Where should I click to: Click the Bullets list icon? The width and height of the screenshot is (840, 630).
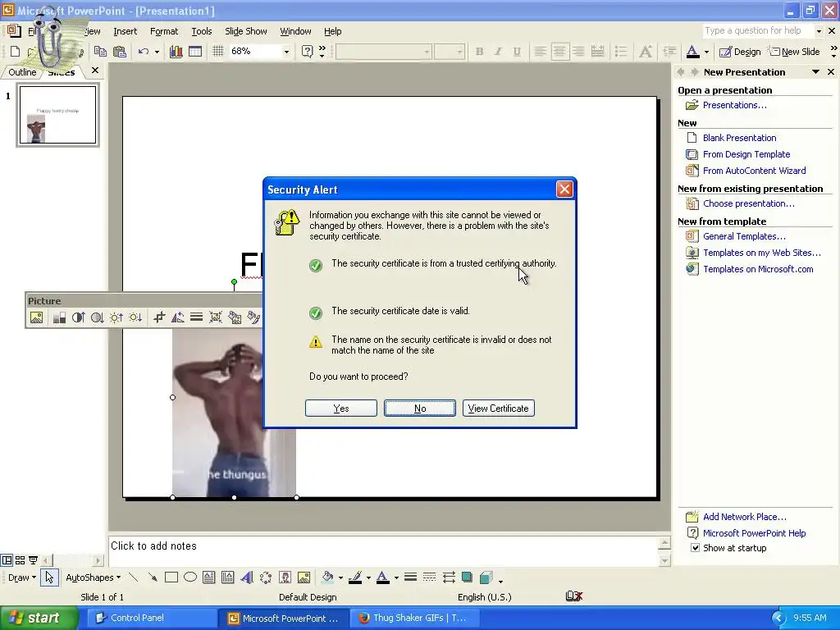pos(621,52)
